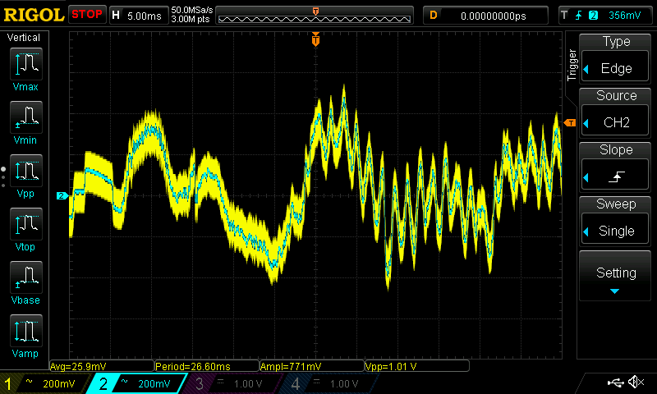Screen dimensions: 657x394
Task: Click the trigger level marker on right edge
Action: 570,122
